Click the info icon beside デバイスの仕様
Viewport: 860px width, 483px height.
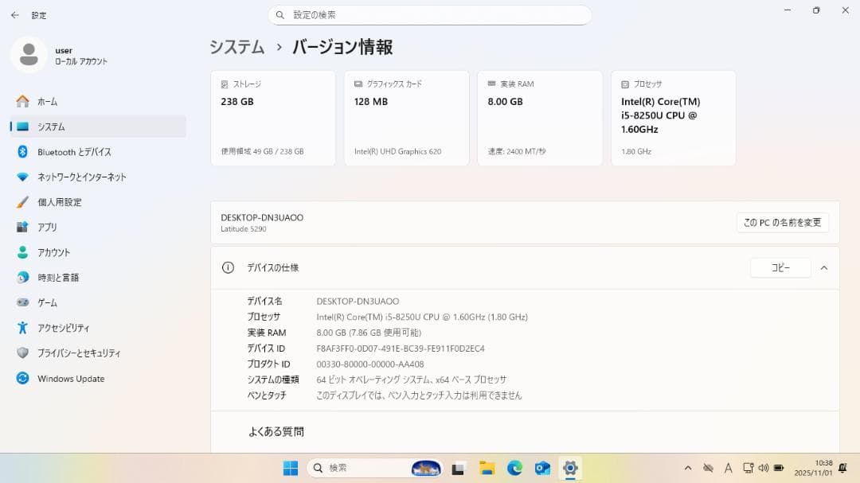click(227, 267)
